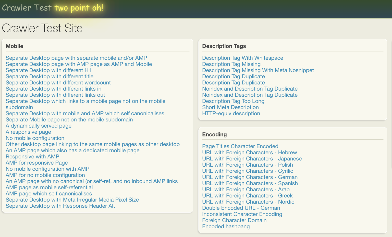Click "Short Meta Description" link
Viewport: 392px width, 237px height.
click(230, 107)
